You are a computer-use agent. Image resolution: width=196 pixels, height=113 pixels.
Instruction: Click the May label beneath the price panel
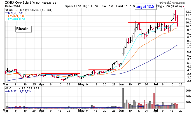[x=81, y=84]
